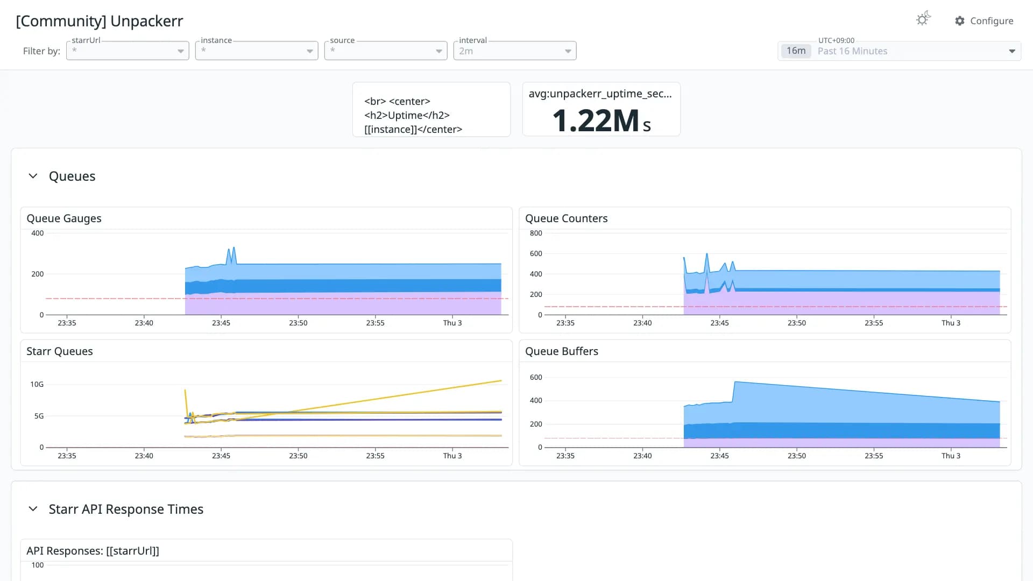Viewport: 1033px width, 581px height.
Task: Collapse the Starr API Response Times section
Action: point(33,509)
